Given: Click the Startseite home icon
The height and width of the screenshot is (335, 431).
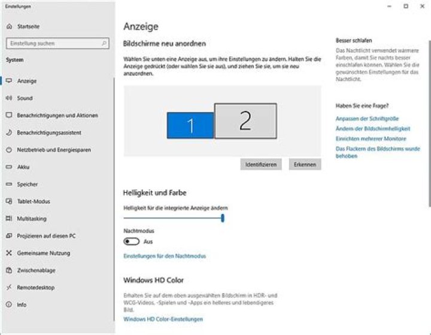Looking at the screenshot, I should [x=9, y=27].
